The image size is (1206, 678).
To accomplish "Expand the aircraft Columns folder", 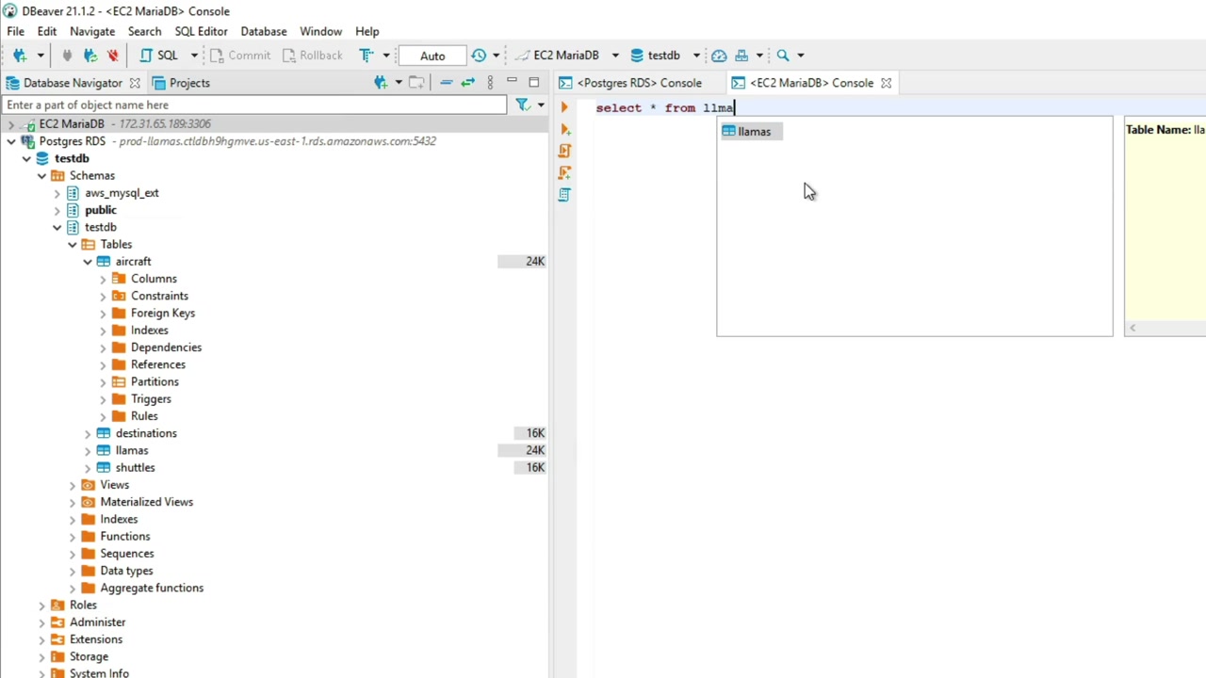I will 103,279.
